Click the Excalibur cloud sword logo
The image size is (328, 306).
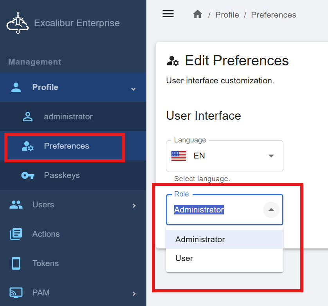18,23
